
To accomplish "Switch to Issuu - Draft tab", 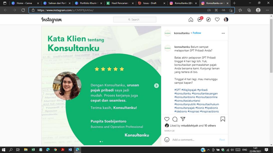I will point(151,3).
